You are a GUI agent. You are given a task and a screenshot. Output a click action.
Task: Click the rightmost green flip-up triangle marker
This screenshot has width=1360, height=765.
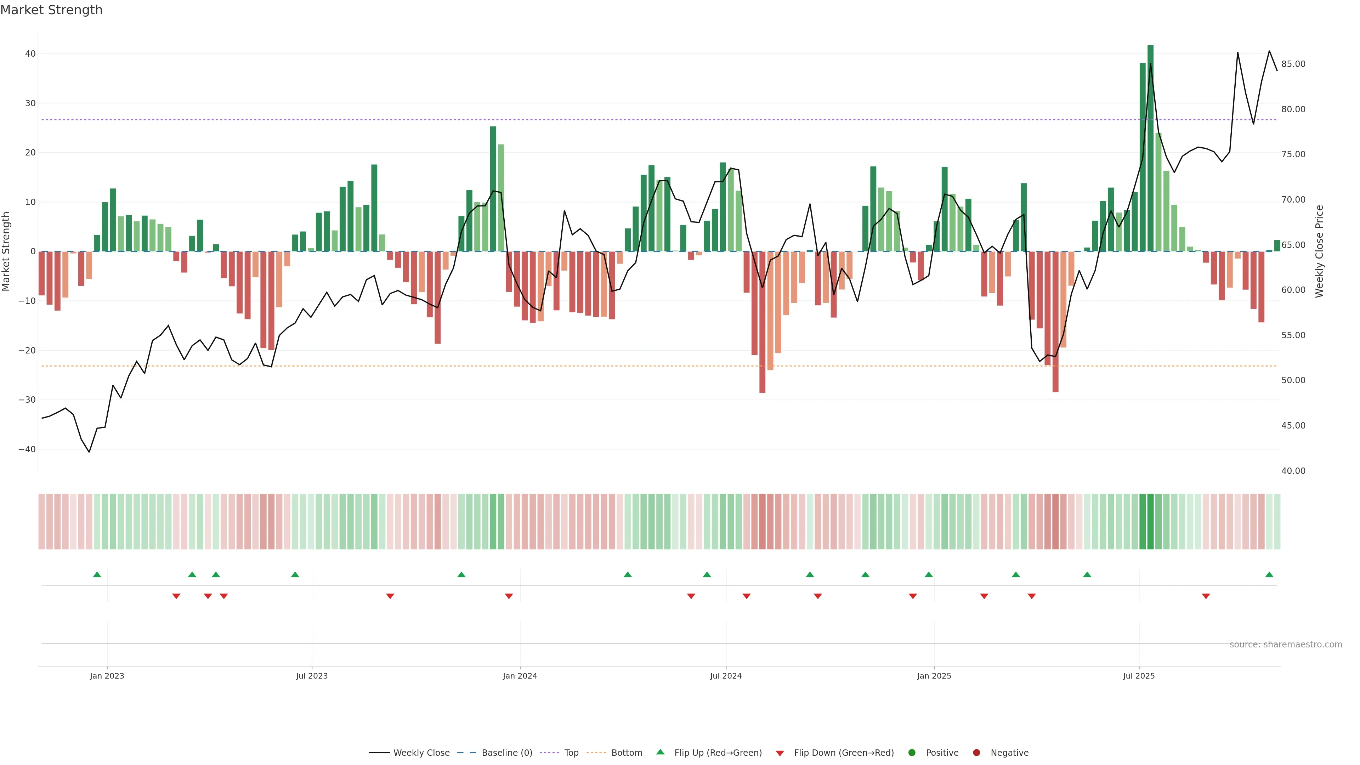1269,574
